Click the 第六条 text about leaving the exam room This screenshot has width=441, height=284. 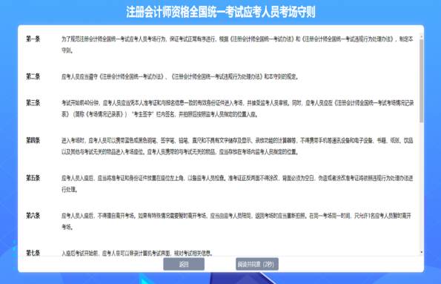236,221
